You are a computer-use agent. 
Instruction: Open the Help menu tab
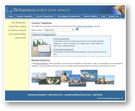pos(103,16)
